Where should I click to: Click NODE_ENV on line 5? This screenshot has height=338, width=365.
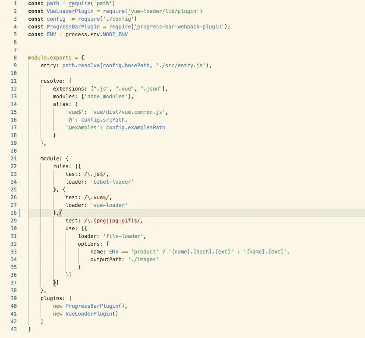click(x=115, y=34)
